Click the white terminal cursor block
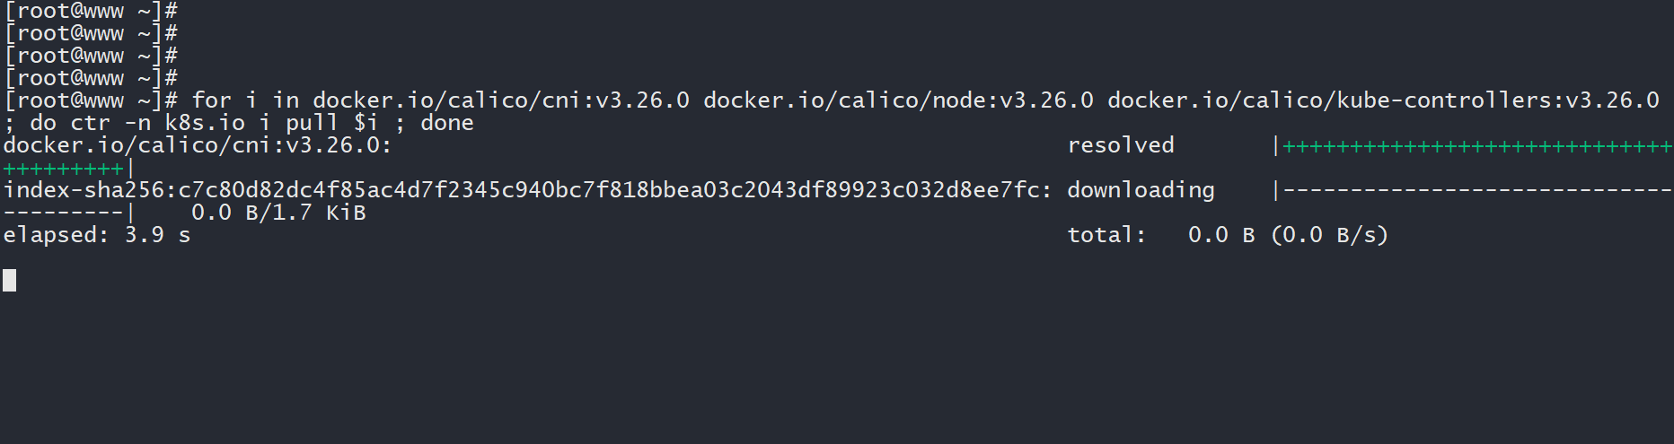The height and width of the screenshot is (444, 1674). 9,281
